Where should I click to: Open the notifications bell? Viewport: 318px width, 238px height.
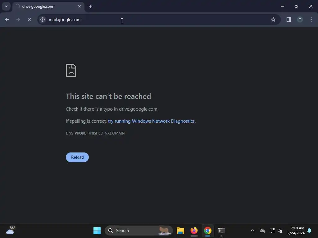[310, 231]
